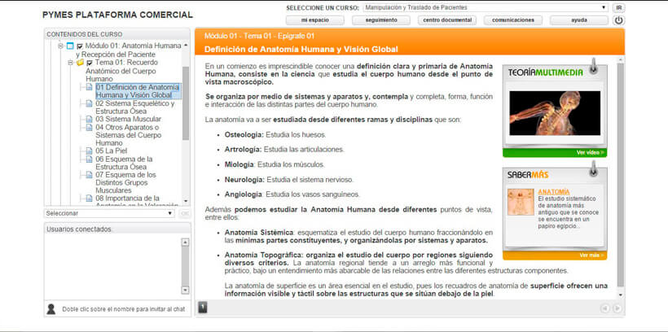The width and height of the screenshot is (668, 332).
Task: Click the page icon beside 08 Importancia de la
Action: 89,199
